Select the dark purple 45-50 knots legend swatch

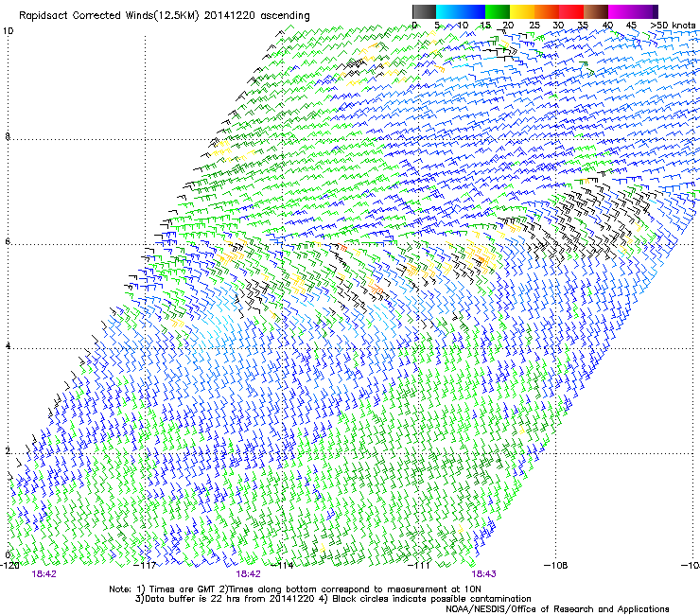[645, 11]
